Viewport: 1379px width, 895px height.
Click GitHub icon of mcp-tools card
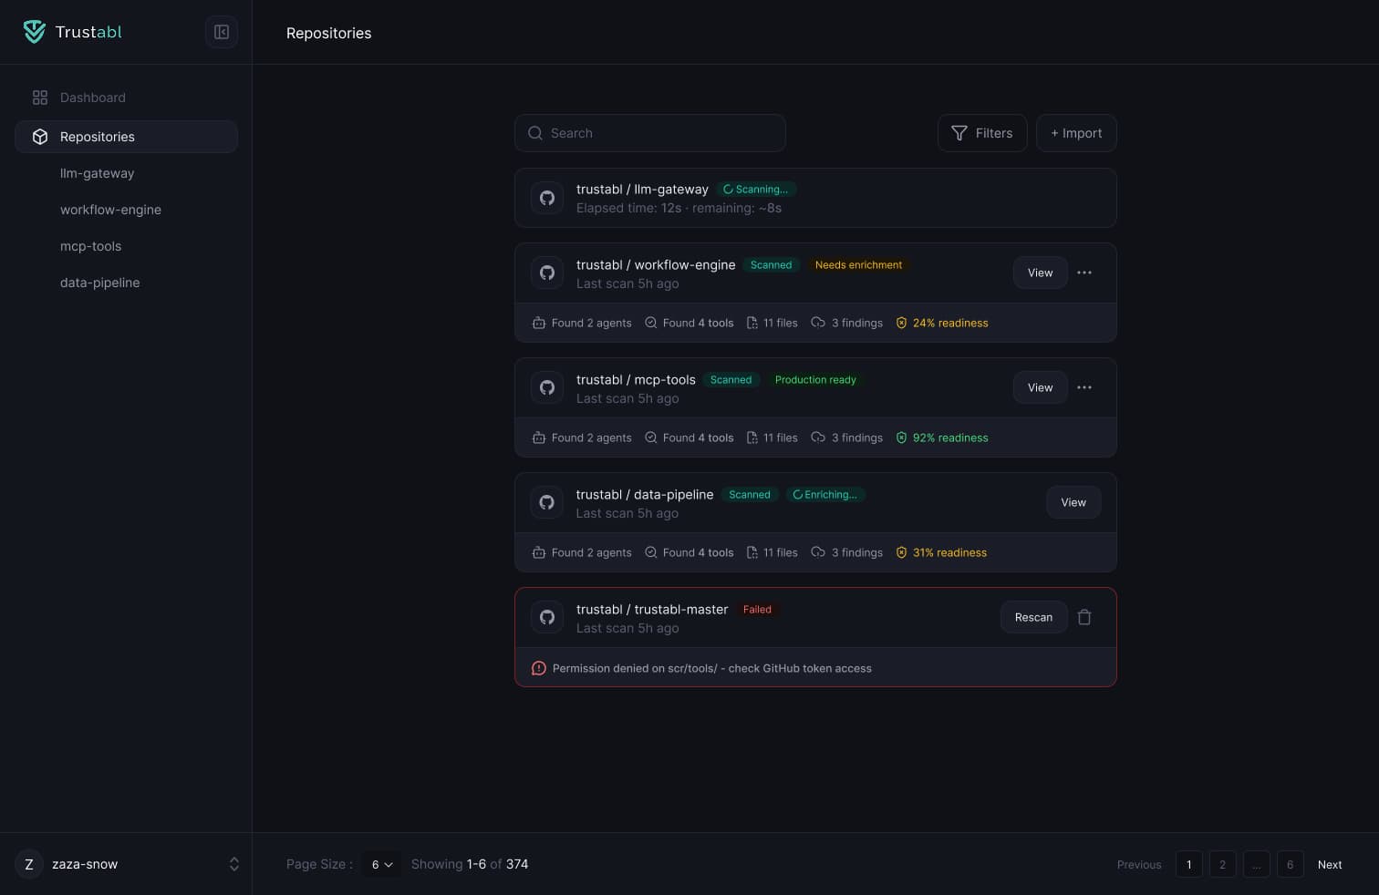pyautogui.click(x=547, y=387)
